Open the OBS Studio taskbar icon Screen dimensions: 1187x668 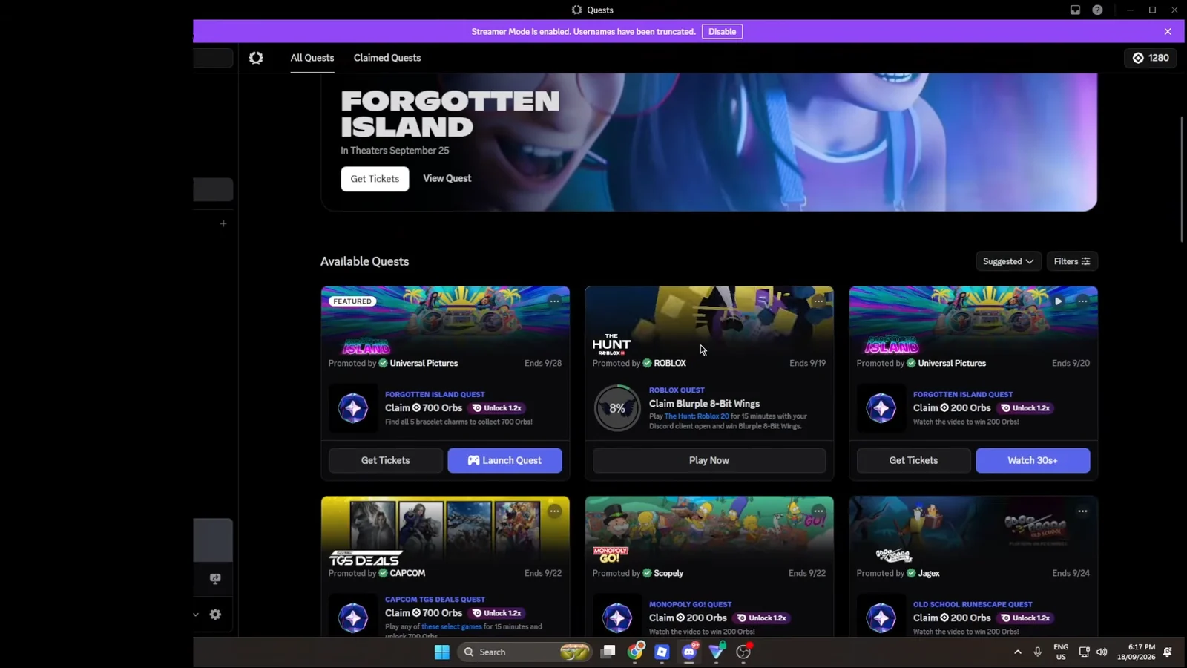click(x=743, y=652)
